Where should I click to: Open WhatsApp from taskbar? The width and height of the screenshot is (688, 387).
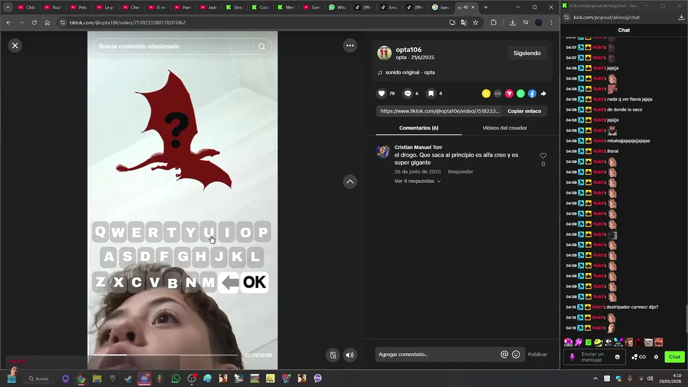pos(176,378)
